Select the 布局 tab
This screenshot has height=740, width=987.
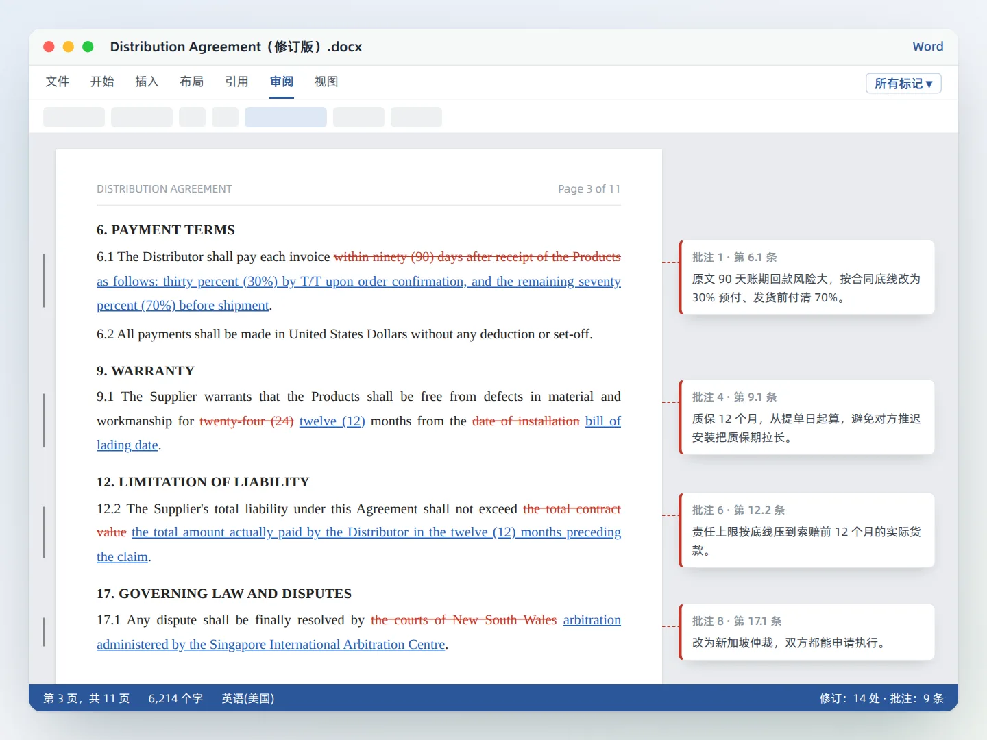coord(192,82)
